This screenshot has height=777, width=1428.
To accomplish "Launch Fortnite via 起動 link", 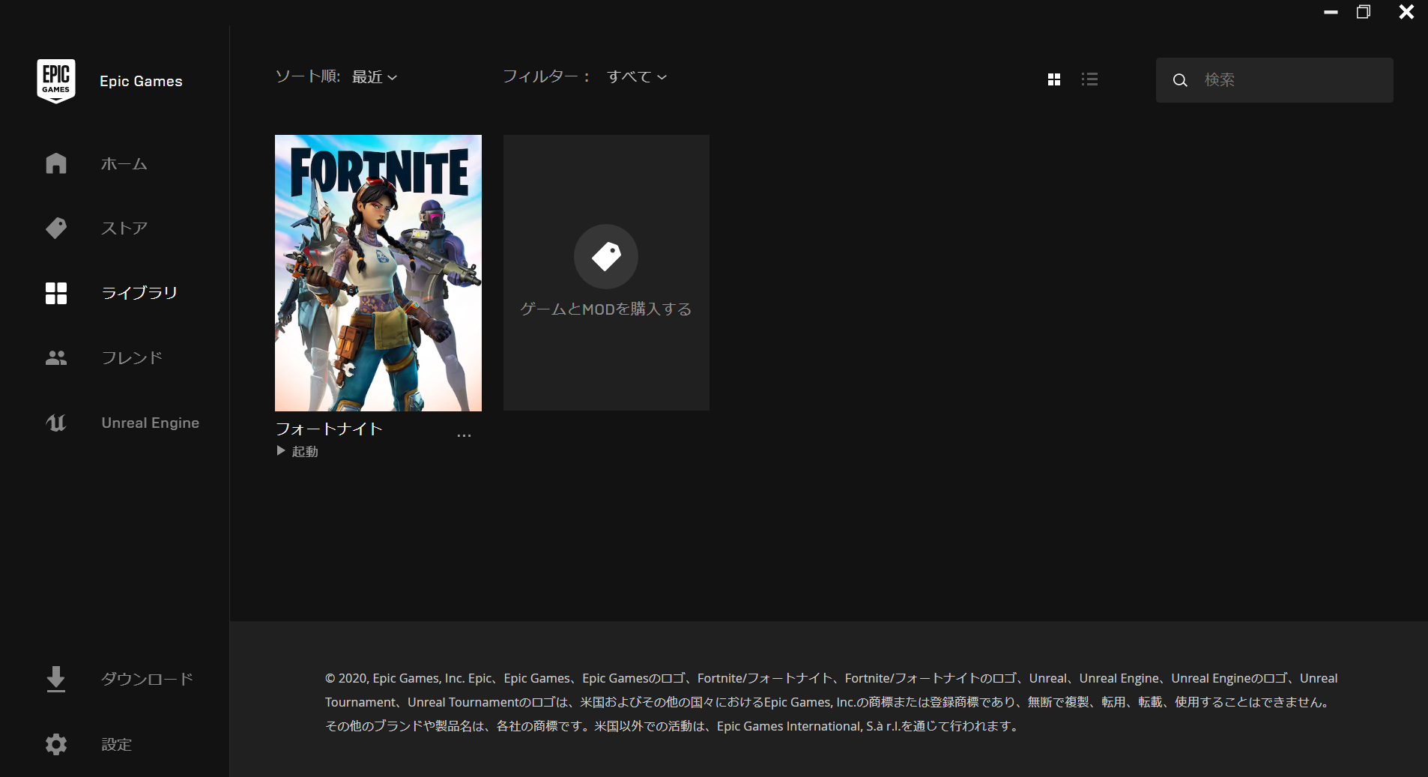I will coord(305,451).
